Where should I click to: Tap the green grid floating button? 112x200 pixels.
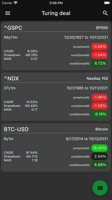[x=100, y=188]
